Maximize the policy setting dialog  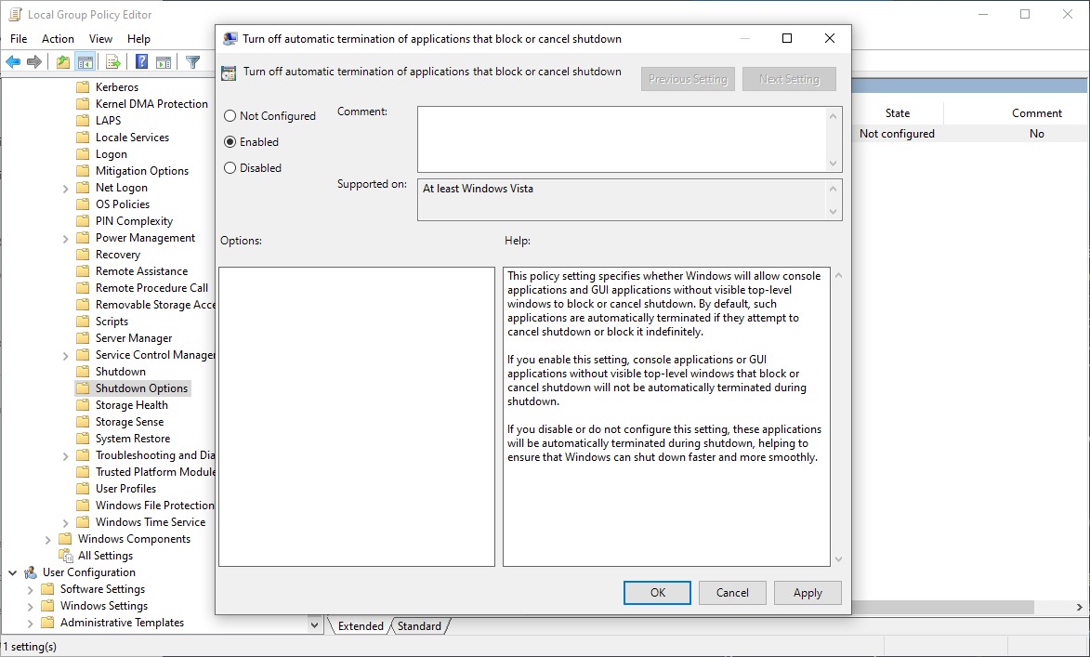point(787,38)
